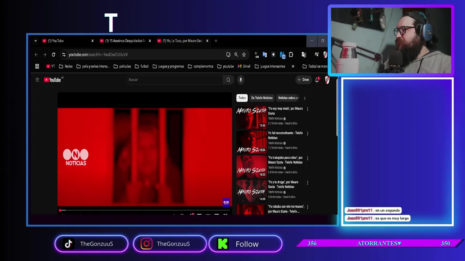Open the peliculas bookmark folder
465x261 pixels.
[122, 66]
